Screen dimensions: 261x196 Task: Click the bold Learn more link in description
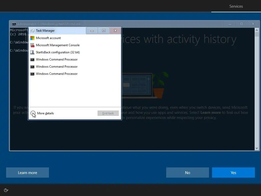click(211, 113)
